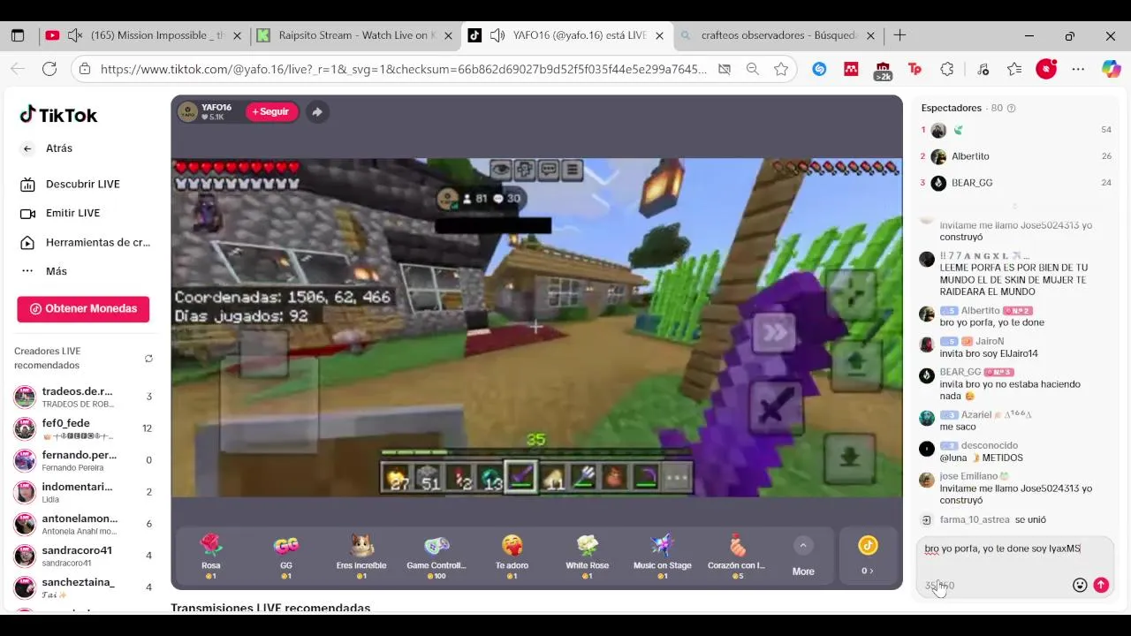
Task: Open browser extensions puzzle icon
Action: (x=947, y=69)
